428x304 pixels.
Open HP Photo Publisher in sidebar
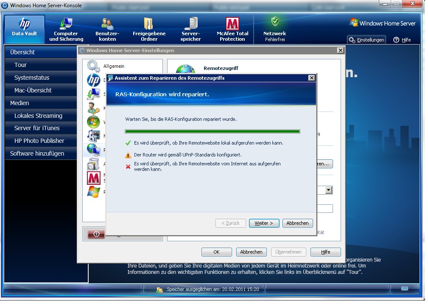[41, 141]
